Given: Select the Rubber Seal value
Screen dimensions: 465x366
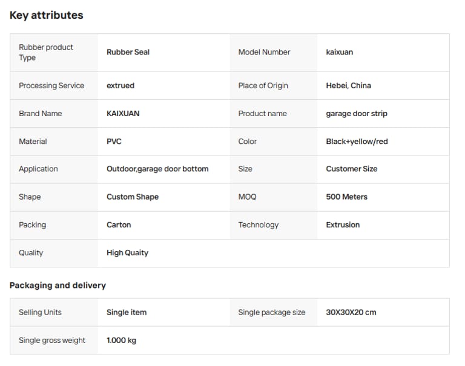Looking at the screenshot, I should click(x=128, y=52).
